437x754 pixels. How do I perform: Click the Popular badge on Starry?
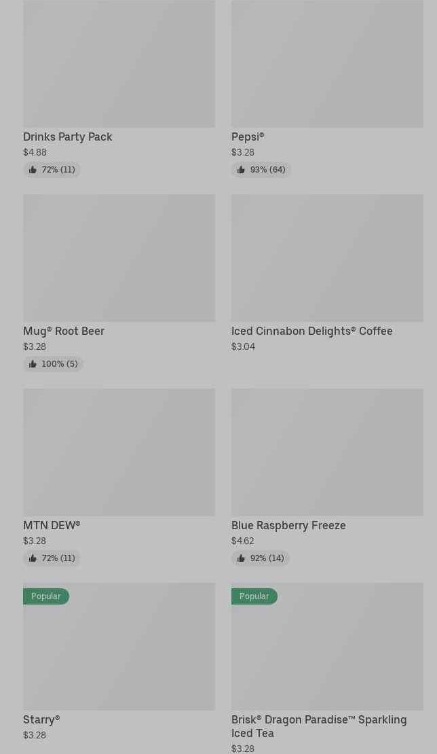[46, 596]
